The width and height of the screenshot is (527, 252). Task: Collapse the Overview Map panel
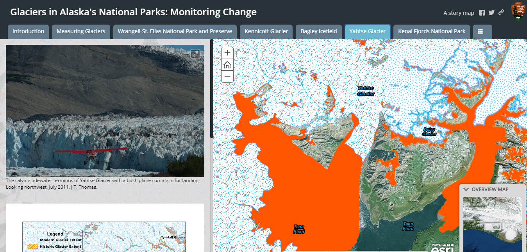point(466,189)
